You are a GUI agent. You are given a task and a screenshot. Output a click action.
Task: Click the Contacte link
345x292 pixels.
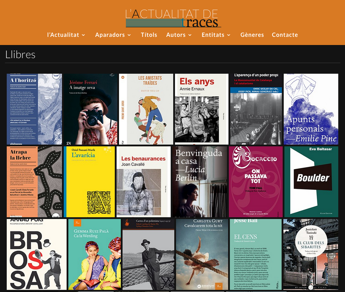(285, 35)
